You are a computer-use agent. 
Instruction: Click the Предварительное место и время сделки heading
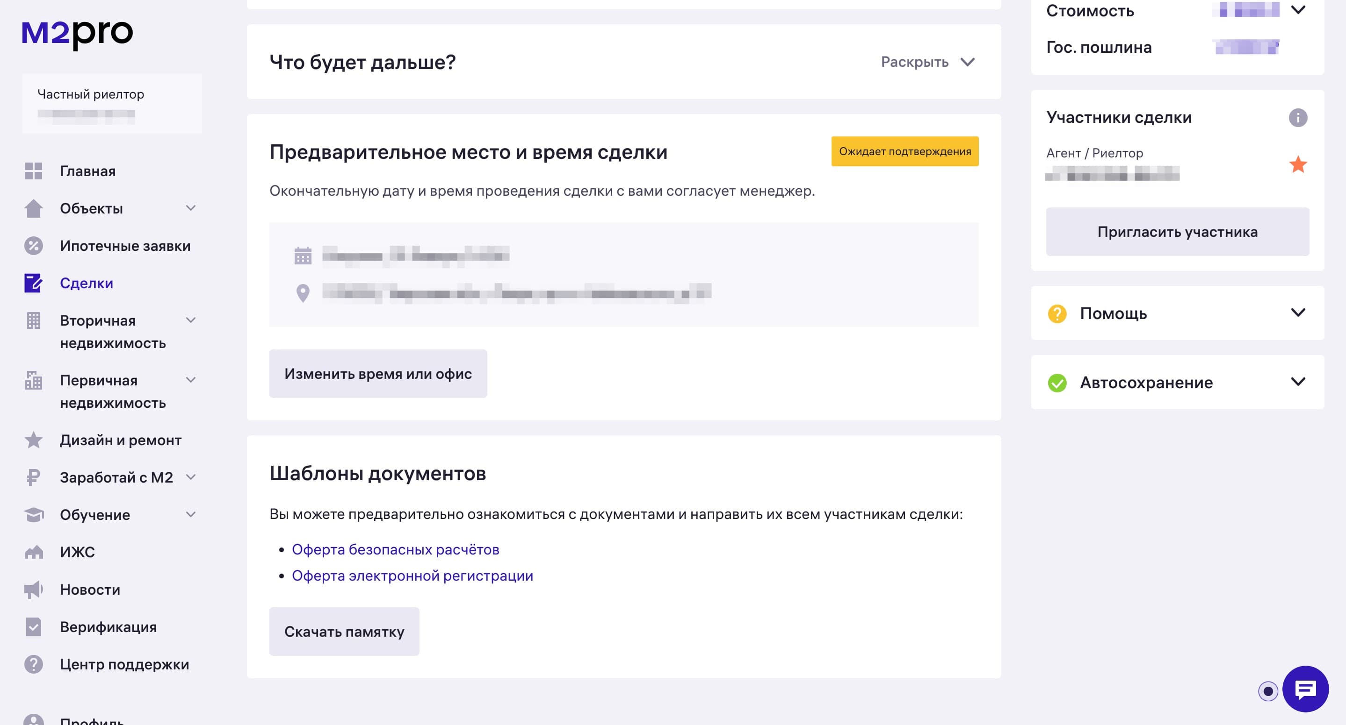468,152
